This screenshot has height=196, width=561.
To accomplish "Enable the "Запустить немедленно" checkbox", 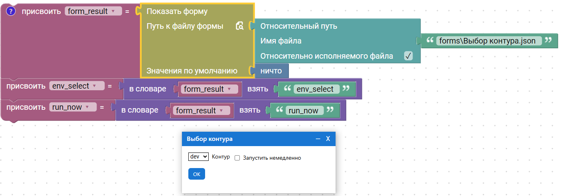I will tap(237, 158).
